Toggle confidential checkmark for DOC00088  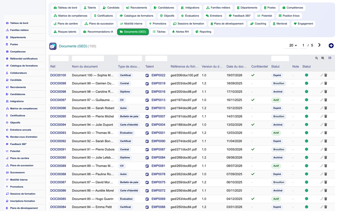[253, 174]
